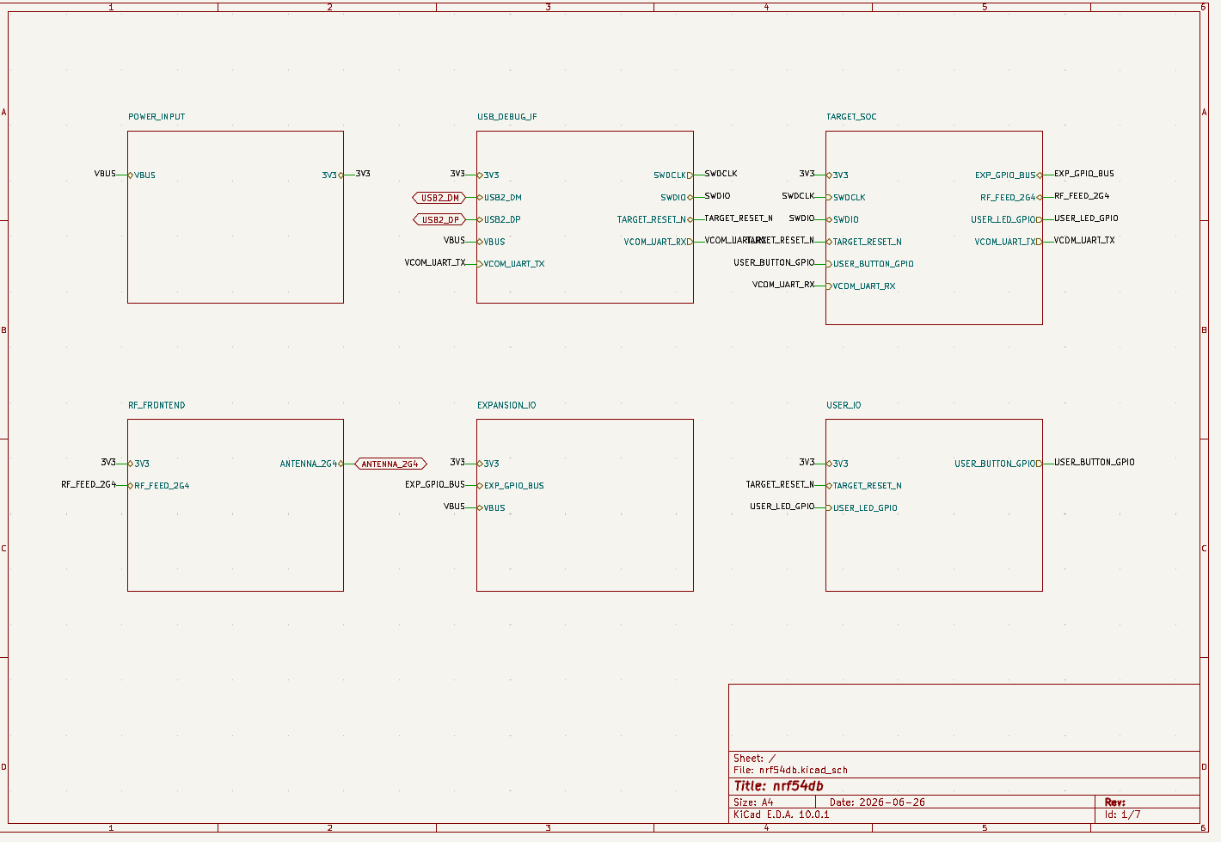Viewport: 1221px width, 842px height.
Task: Click EXP_GPIO_BUS net label leaving TARGET_SOC sheet
Action: coord(1084,174)
